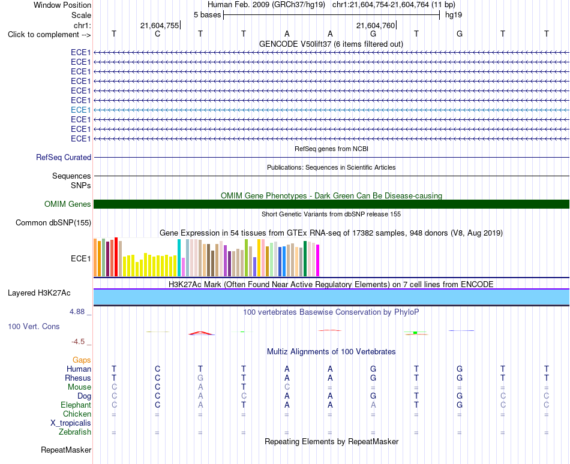
Task: Click the hg19 label beside the scale bar
Action: click(454, 15)
